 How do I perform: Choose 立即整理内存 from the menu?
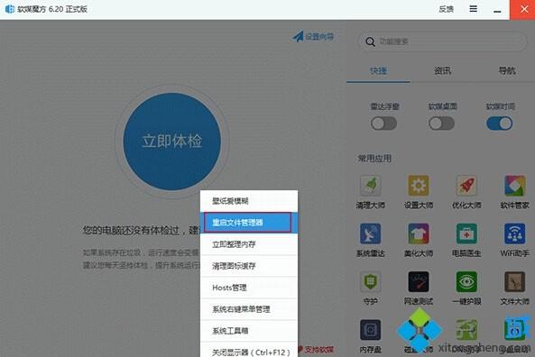click(249, 244)
